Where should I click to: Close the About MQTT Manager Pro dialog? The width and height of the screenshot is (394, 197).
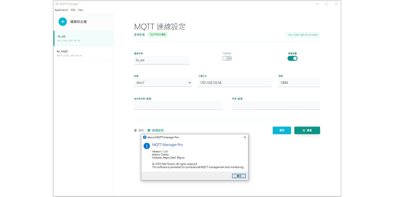coord(245,137)
